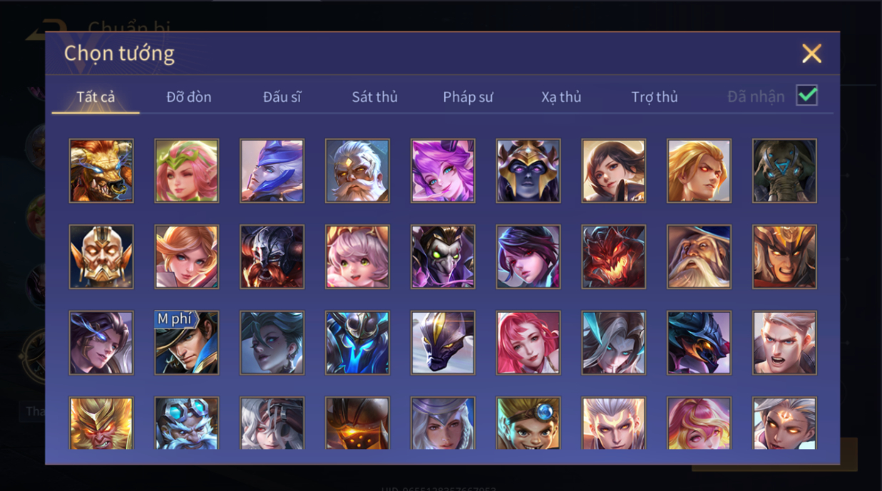The width and height of the screenshot is (882, 491).
Task: Select the purple-haired girl hero portrait
Action: [443, 171]
